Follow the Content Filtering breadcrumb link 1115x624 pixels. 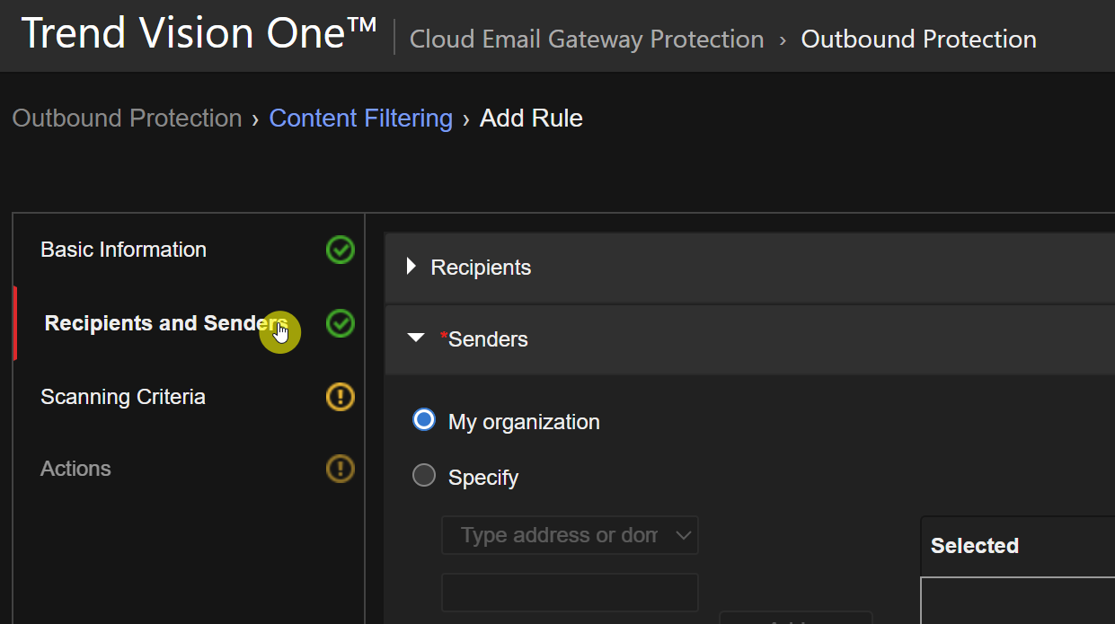point(360,119)
